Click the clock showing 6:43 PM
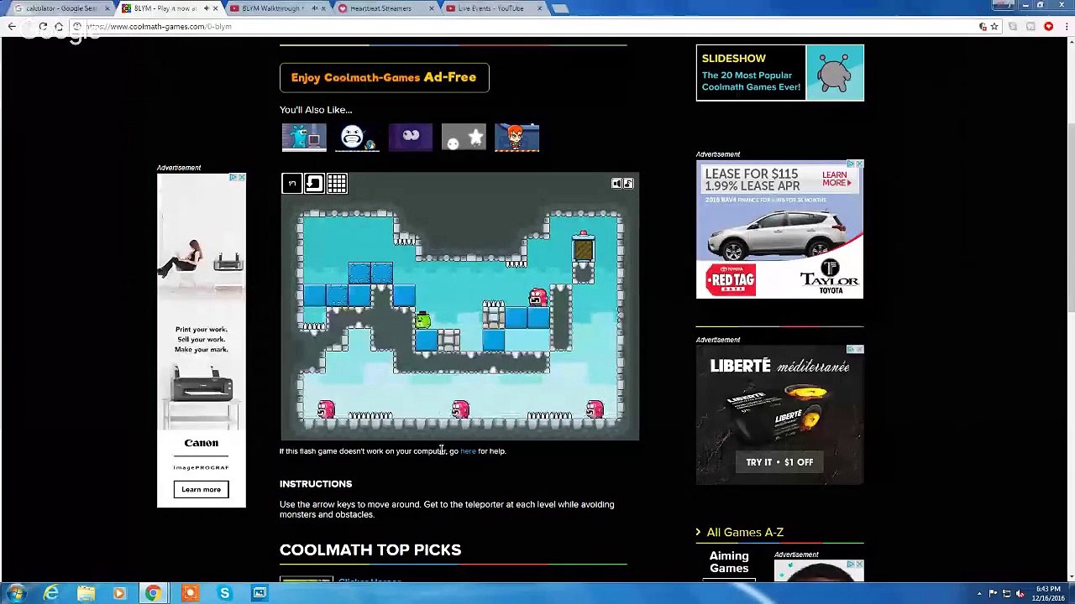 [1049, 593]
